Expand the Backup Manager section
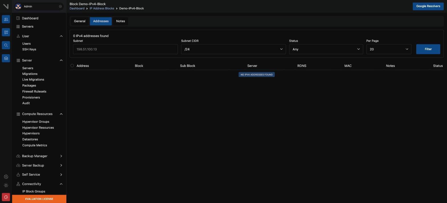This screenshot has height=203, width=447. pyautogui.click(x=61, y=156)
